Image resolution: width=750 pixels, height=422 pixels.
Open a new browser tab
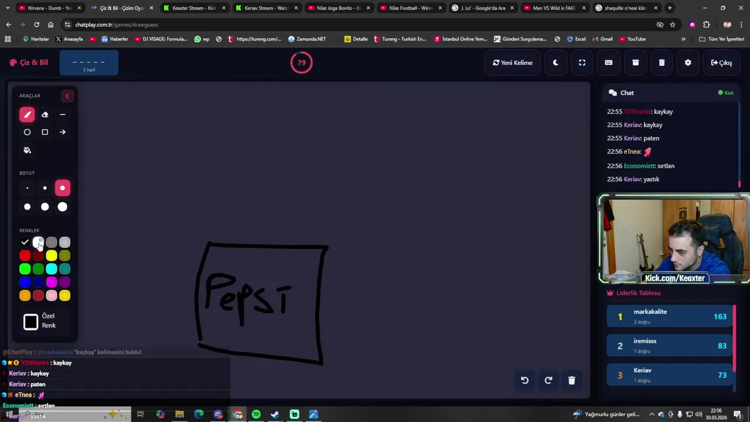pos(670,8)
